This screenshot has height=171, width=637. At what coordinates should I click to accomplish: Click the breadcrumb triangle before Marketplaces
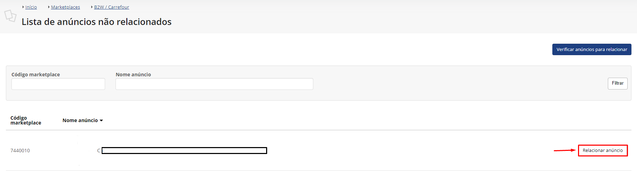click(x=49, y=7)
